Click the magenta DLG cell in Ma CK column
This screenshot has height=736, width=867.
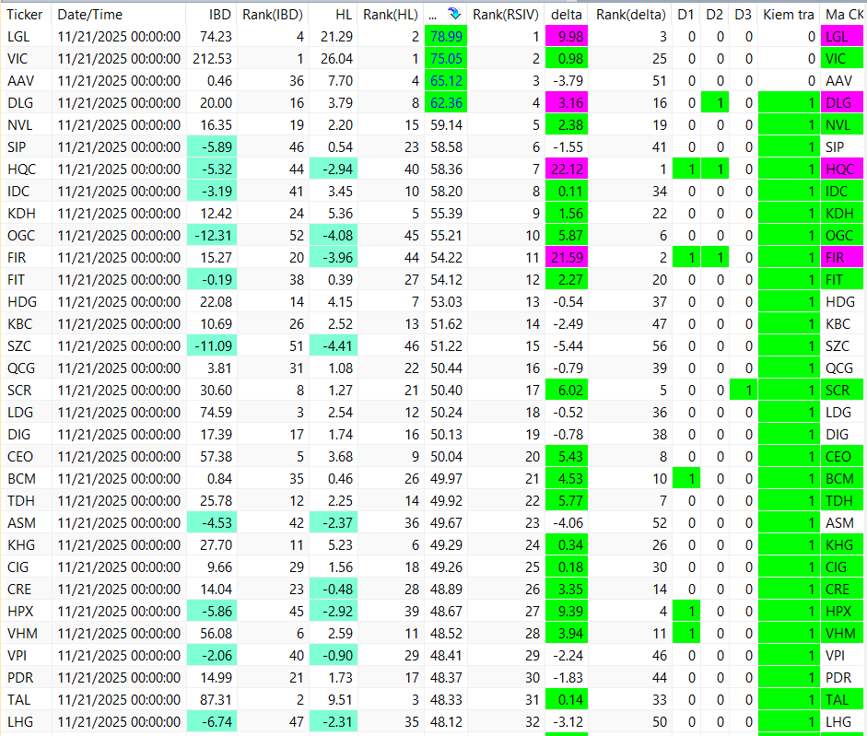[x=842, y=103]
